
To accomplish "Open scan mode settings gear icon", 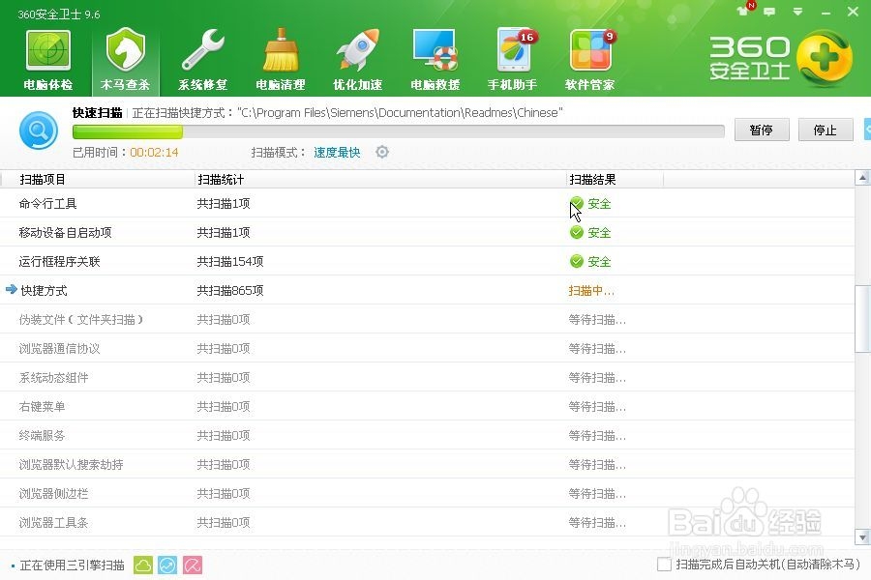I will pyautogui.click(x=382, y=152).
